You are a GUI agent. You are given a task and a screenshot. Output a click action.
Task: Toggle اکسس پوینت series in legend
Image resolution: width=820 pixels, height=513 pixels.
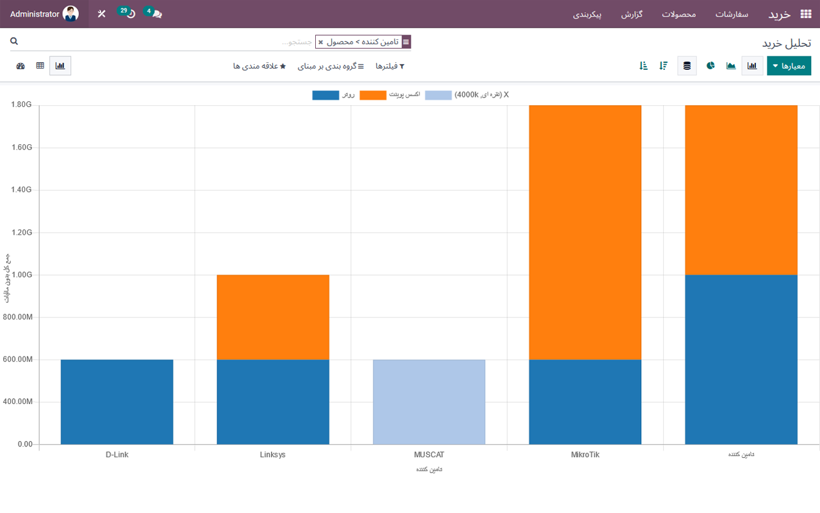click(x=373, y=95)
